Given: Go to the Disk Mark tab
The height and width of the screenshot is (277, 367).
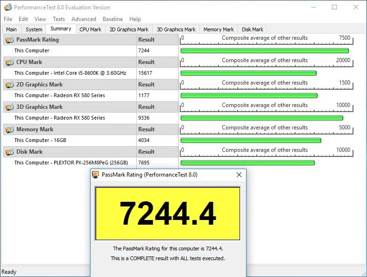Looking at the screenshot, I should point(252,29).
